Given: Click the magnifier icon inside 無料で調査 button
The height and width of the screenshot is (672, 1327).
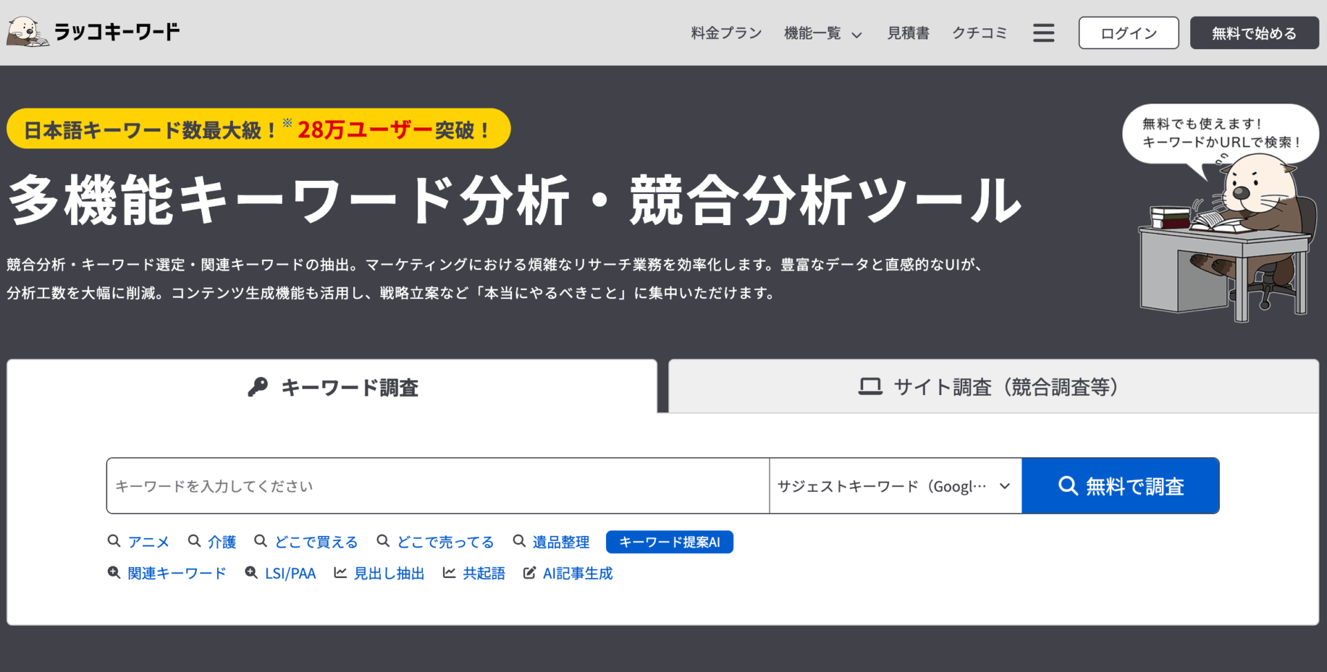Looking at the screenshot, I should point(1069,486).
